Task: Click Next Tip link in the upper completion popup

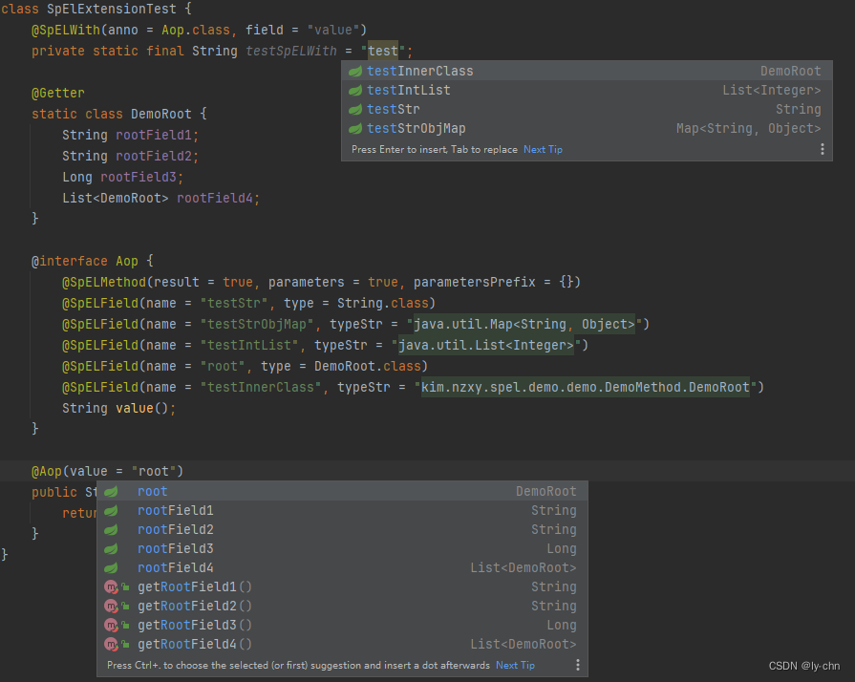Action: click(x=544, y=149)
